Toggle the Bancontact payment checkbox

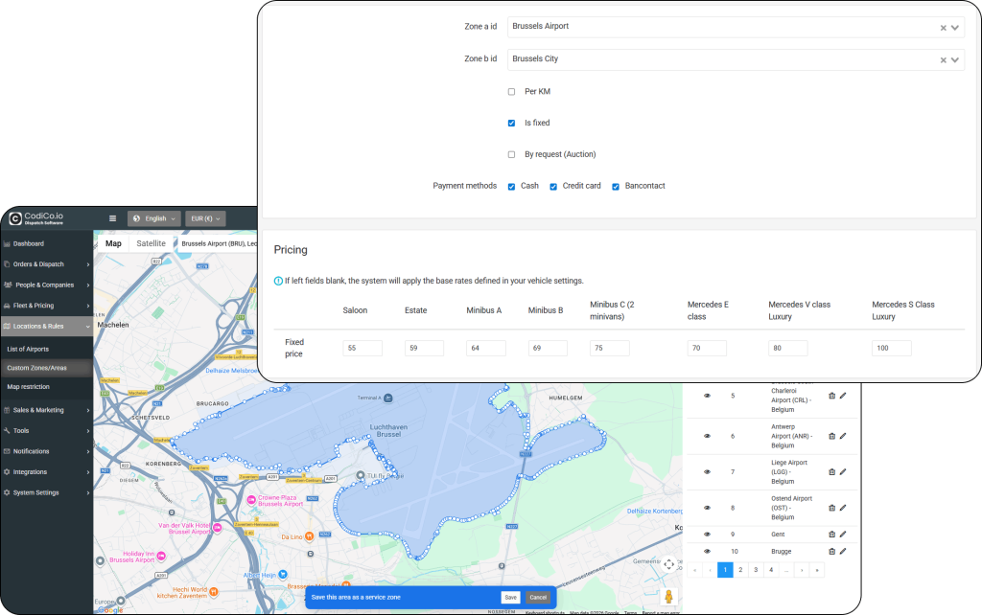[616, 187]
